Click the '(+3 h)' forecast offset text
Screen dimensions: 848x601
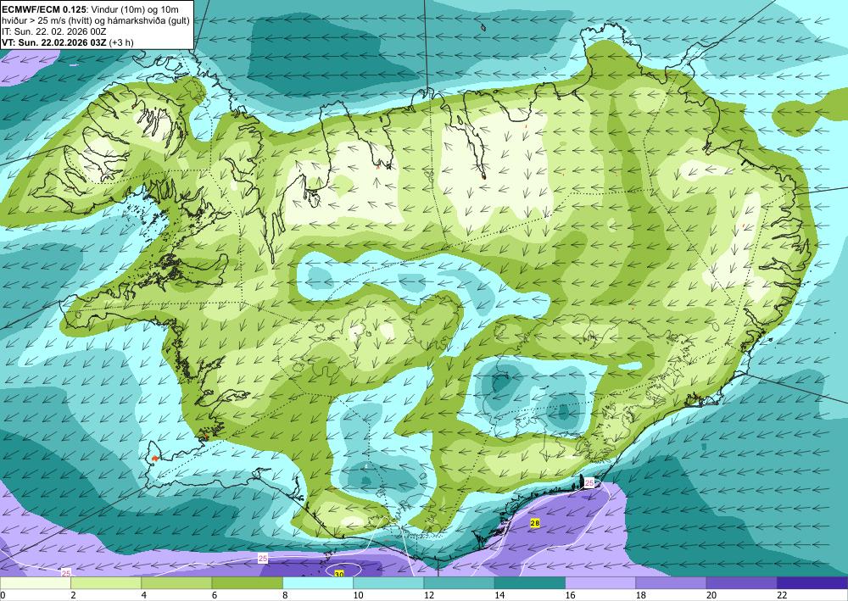pos(121,42)
